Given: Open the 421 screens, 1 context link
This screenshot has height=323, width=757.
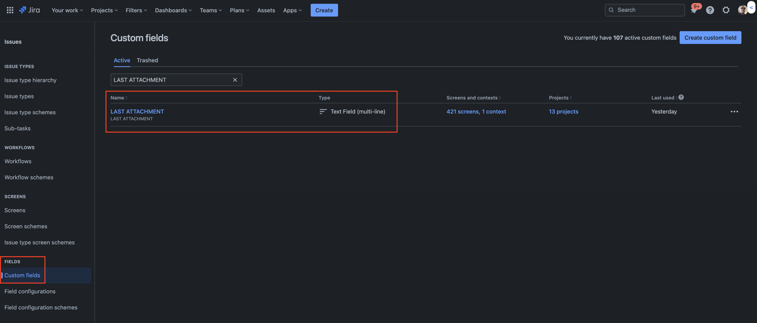Looking at the screenshot, I should 476,112.
